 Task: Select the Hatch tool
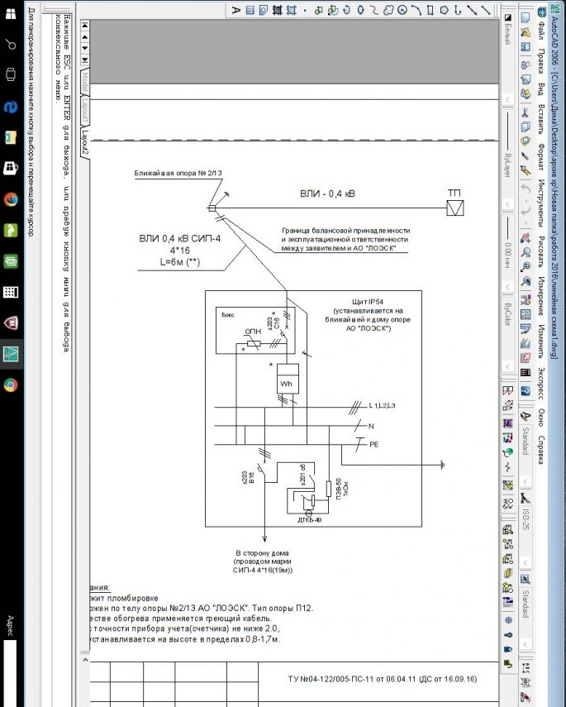(291, 9)
